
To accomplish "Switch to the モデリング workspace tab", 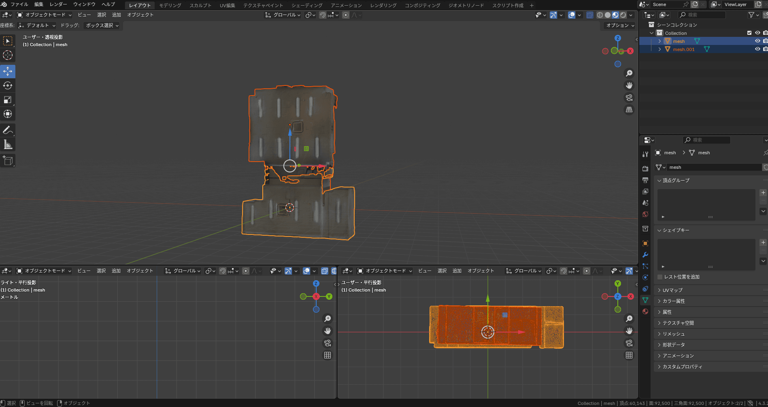I will click(170, 5).
